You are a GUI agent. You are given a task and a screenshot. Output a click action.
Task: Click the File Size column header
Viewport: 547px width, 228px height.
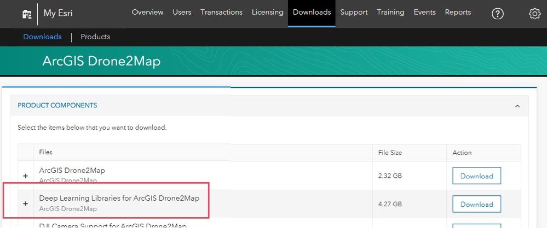pos(390,153)
